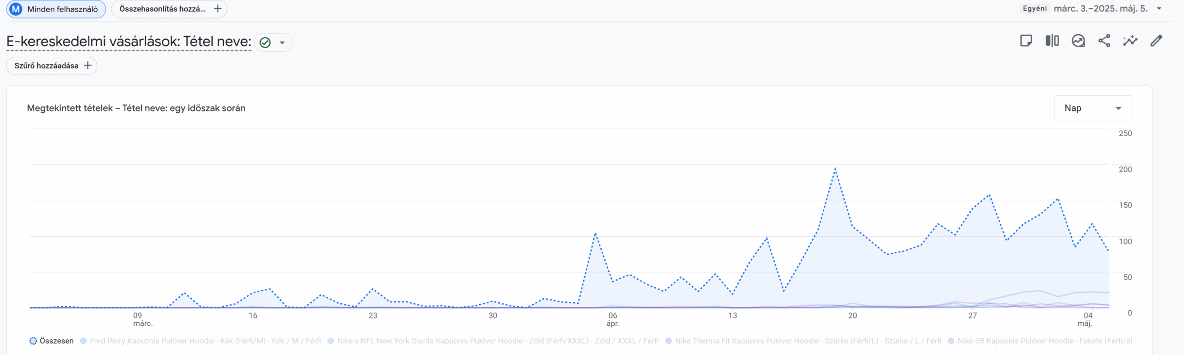The height and width of the screenshot is (355, 1184).
Task: Open the Nap granularity dropdown
Action: pyautogui.click(x=1092, y=108)
